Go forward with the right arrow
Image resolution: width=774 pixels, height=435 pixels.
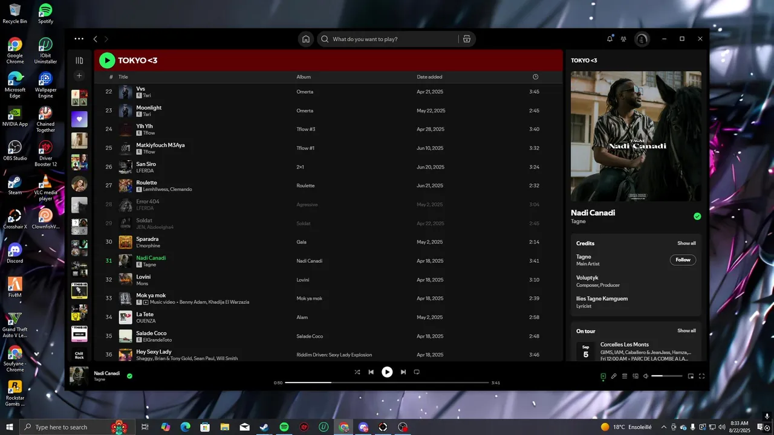tap(106, 39)
